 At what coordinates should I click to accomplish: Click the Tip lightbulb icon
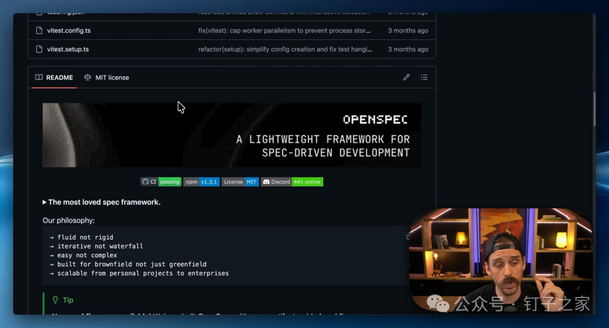point(55,300)
